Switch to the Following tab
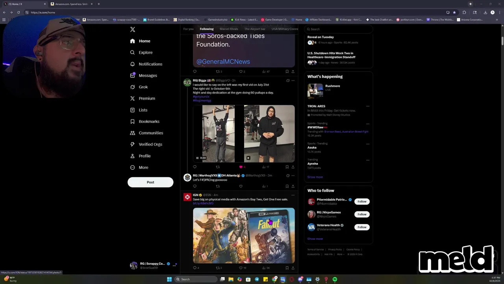504x284 pixels. [206, 29]
